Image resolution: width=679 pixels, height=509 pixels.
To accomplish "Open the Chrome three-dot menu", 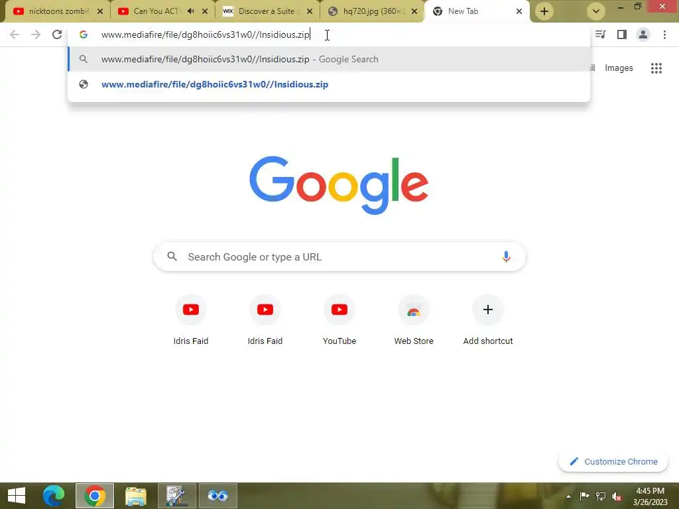I will 664,34.
